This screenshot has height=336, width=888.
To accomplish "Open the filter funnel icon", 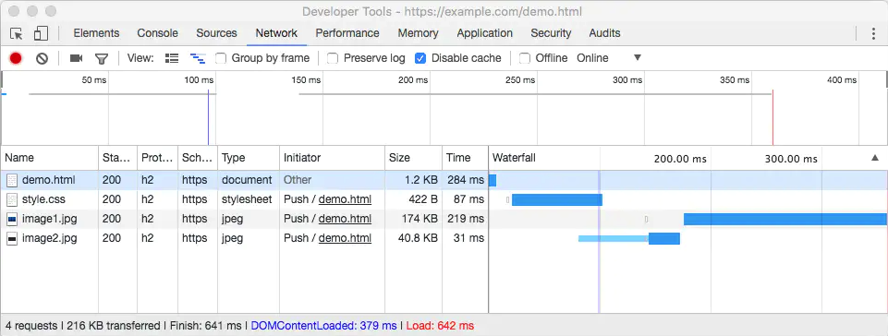I will point(102,58).
